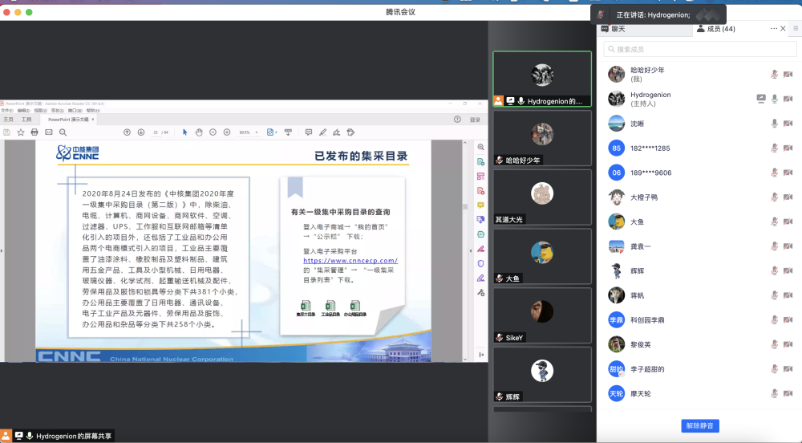
Task: Click the 登录 sign-in link in Acrobat
Action: (475, 120)
